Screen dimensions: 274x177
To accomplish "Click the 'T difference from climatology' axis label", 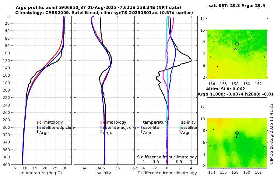I will click(167, 173).
